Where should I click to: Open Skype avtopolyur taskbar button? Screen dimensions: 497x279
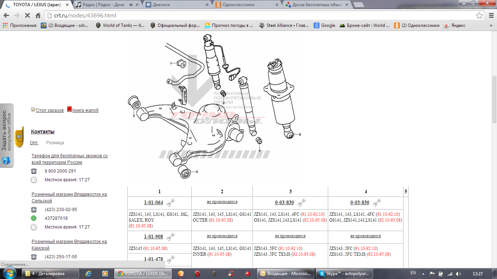pyautogui.click(x=344, y=274)
